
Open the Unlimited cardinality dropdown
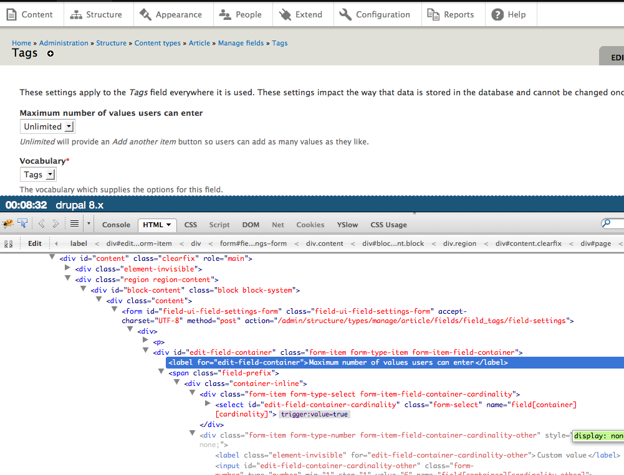pyautogui.click(x=47, y=127)
